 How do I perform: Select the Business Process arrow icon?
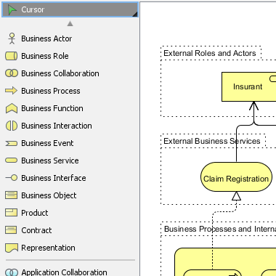[x=12, y=91]
